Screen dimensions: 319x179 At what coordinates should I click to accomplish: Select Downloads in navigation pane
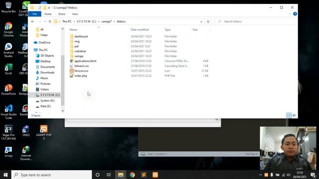click(47, 73)
